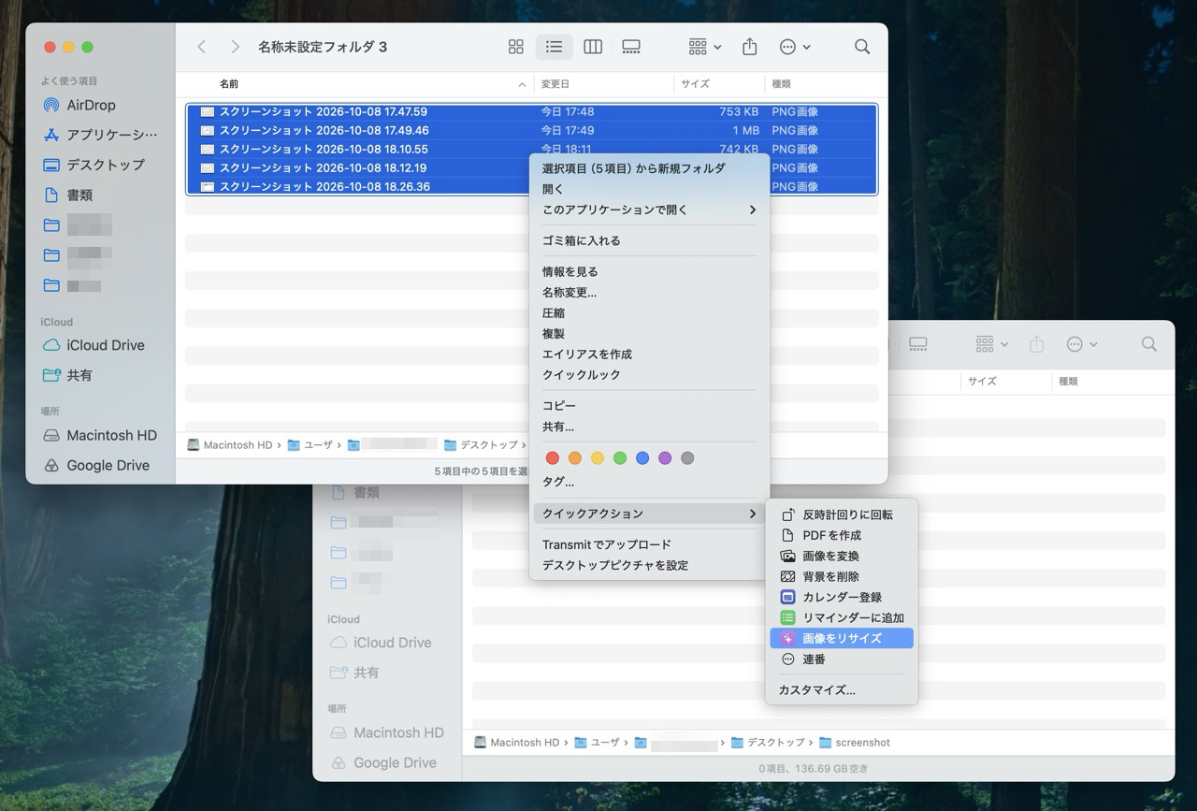Expand the このアプリケーションで開く submenu
Screen dimensions: 1197x811
click(649, 210)
